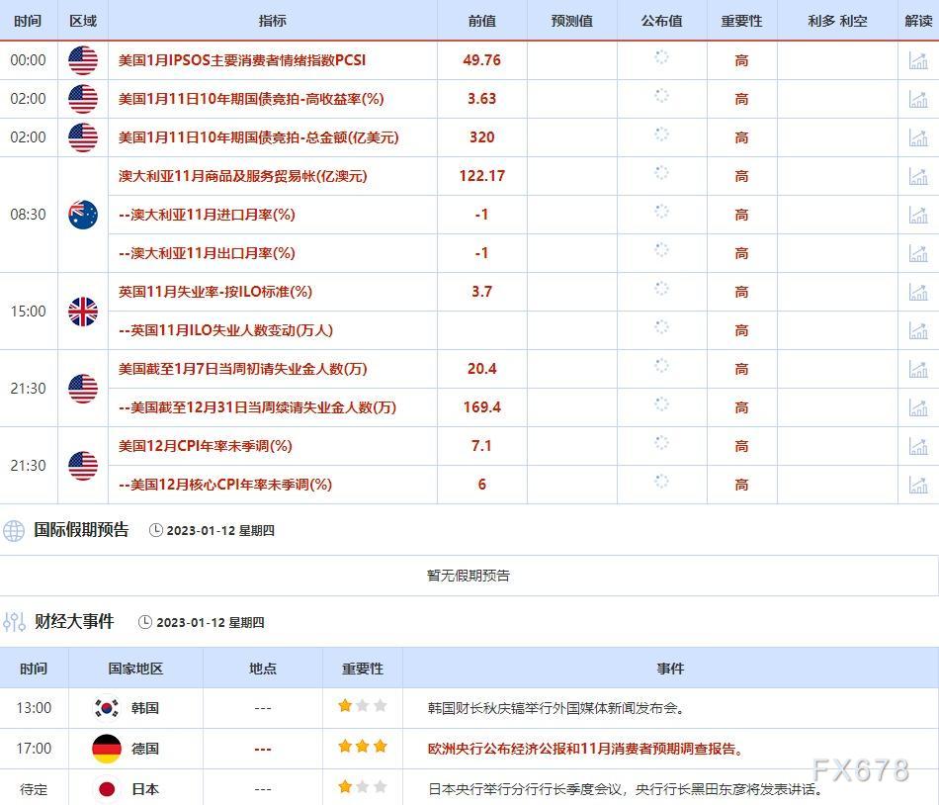The height and width of the screenshot is (805, 939).
Task: Click the 区域 column header
Action: click(x=83, y=21)
